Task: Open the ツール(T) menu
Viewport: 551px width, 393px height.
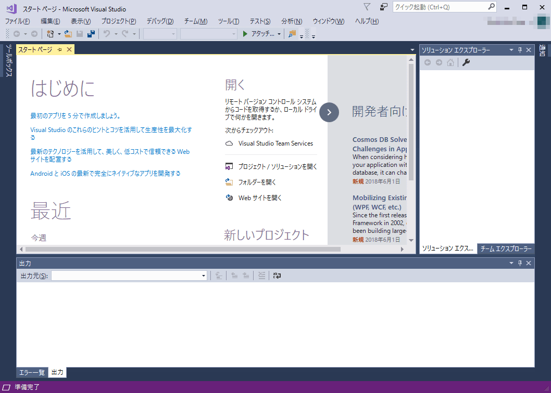Action: pos(229,21)
